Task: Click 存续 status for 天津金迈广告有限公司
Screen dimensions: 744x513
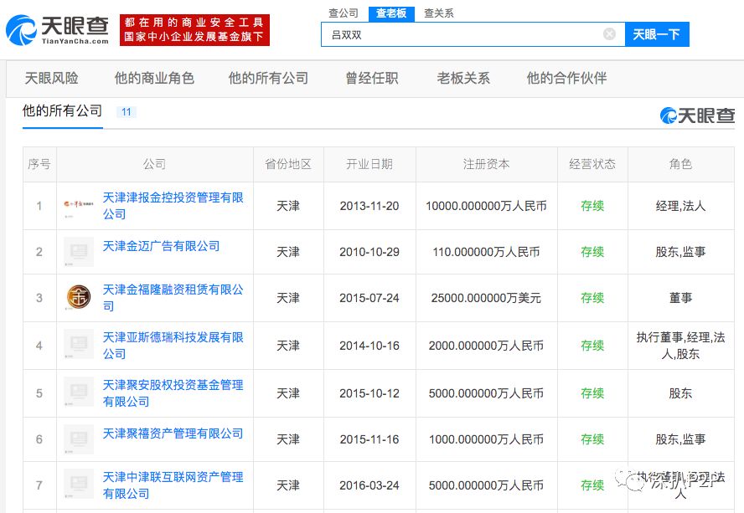Action: coord(592,252)
